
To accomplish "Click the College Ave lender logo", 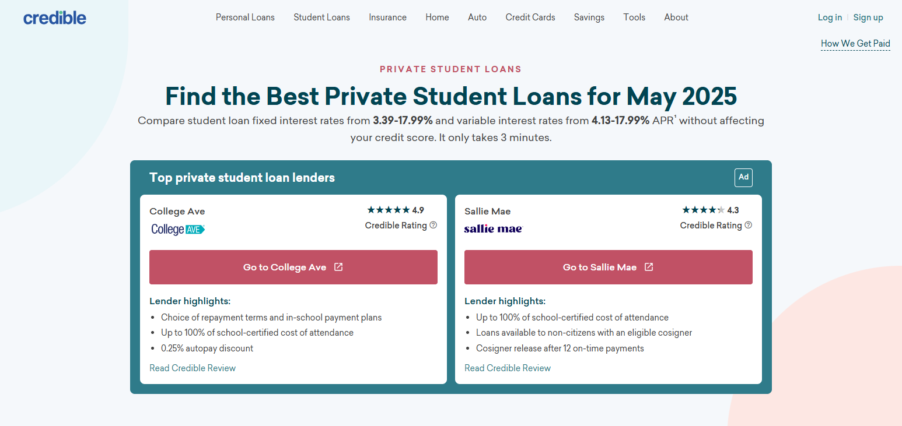I will point(178,229).
